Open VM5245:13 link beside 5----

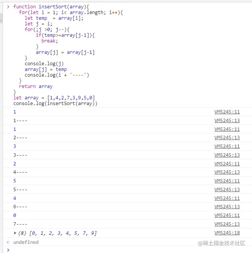pos(227,190)
